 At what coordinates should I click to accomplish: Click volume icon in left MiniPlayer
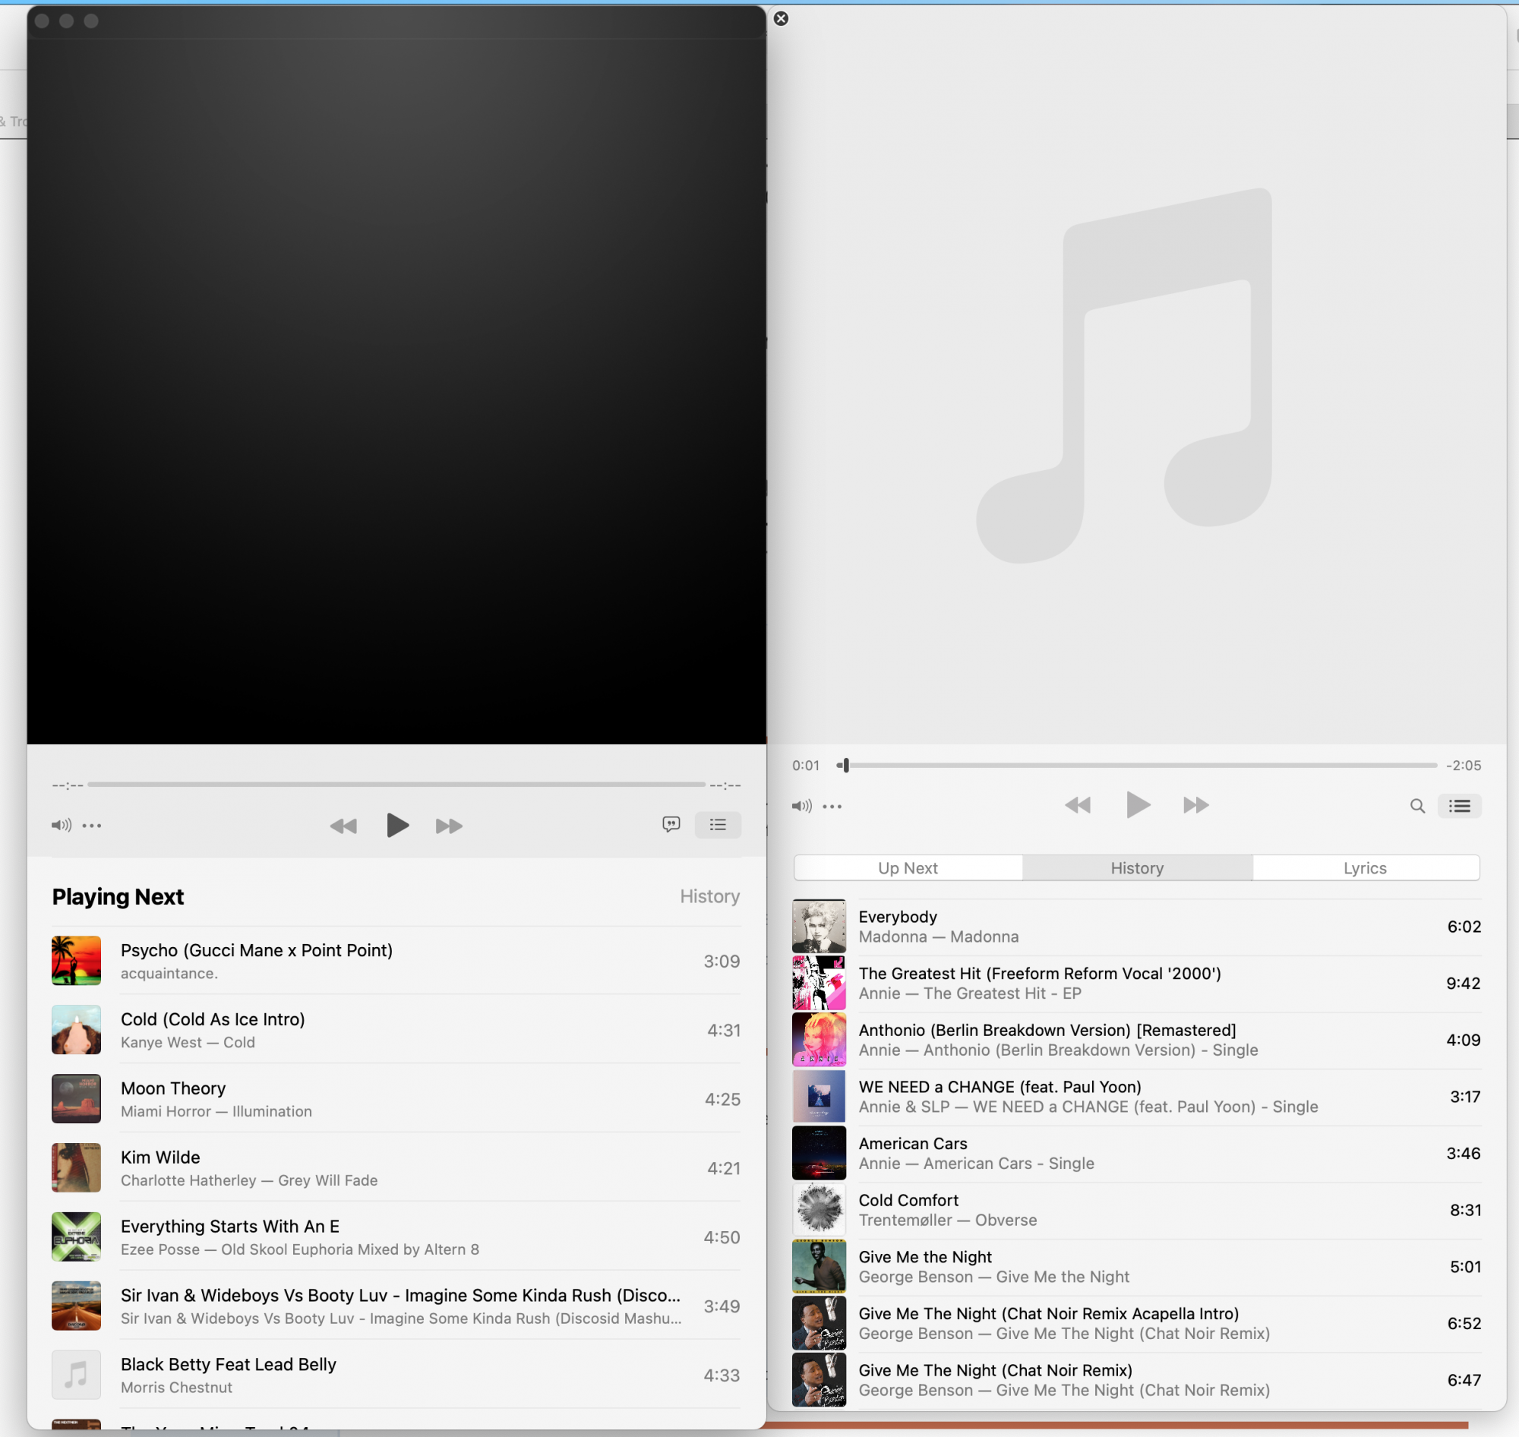tap(62, 825)
